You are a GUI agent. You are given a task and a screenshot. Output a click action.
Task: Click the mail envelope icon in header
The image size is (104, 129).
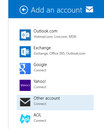(x=89, y=10)
